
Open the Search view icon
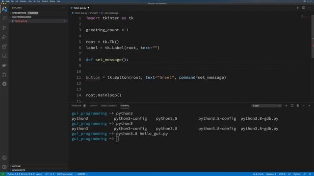pos(4,19)
